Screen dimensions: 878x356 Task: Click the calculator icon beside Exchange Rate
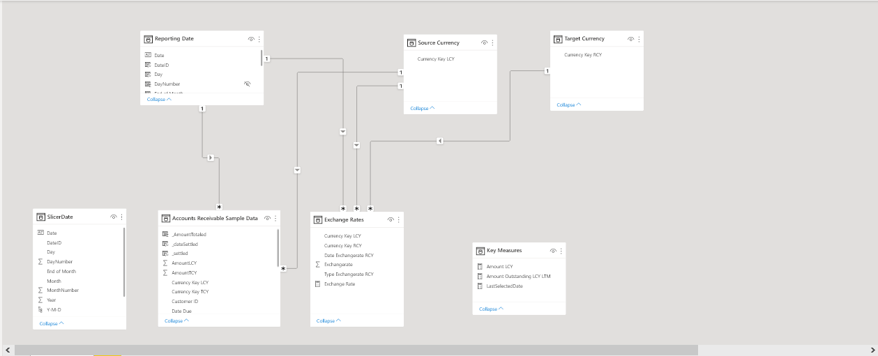click(x=318, y=284)
